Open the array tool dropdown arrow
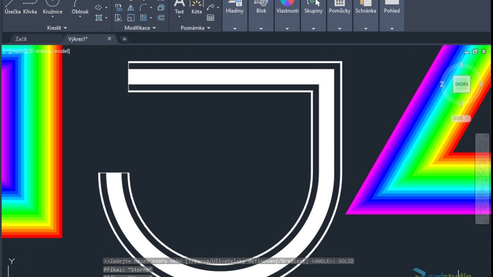 pyautogui.click(x=151, y=18)
